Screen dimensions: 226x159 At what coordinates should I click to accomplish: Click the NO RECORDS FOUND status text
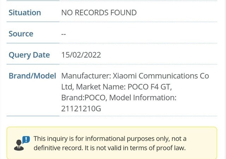click(99, 13)
